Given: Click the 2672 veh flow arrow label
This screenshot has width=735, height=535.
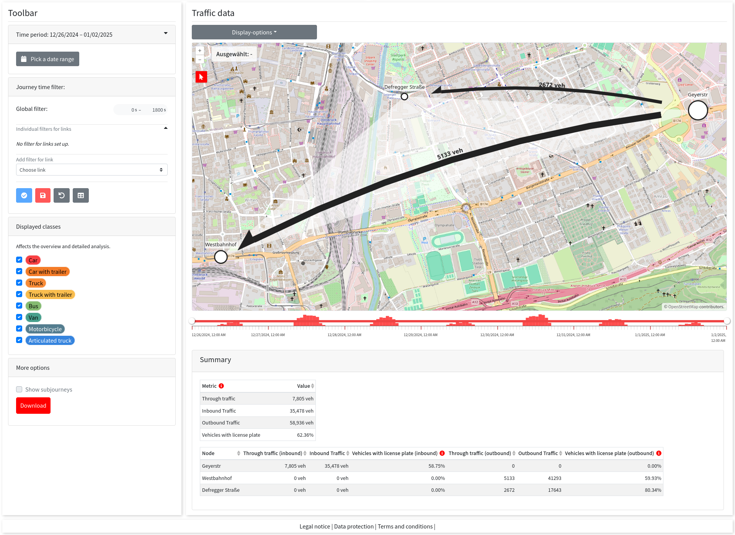Looking at the screenshot, I should (552, 85).
